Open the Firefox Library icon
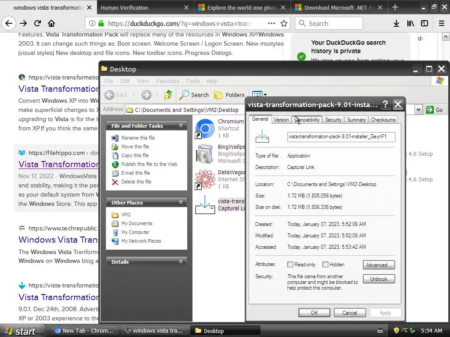 pyautogui.click(x=410, y=24)
